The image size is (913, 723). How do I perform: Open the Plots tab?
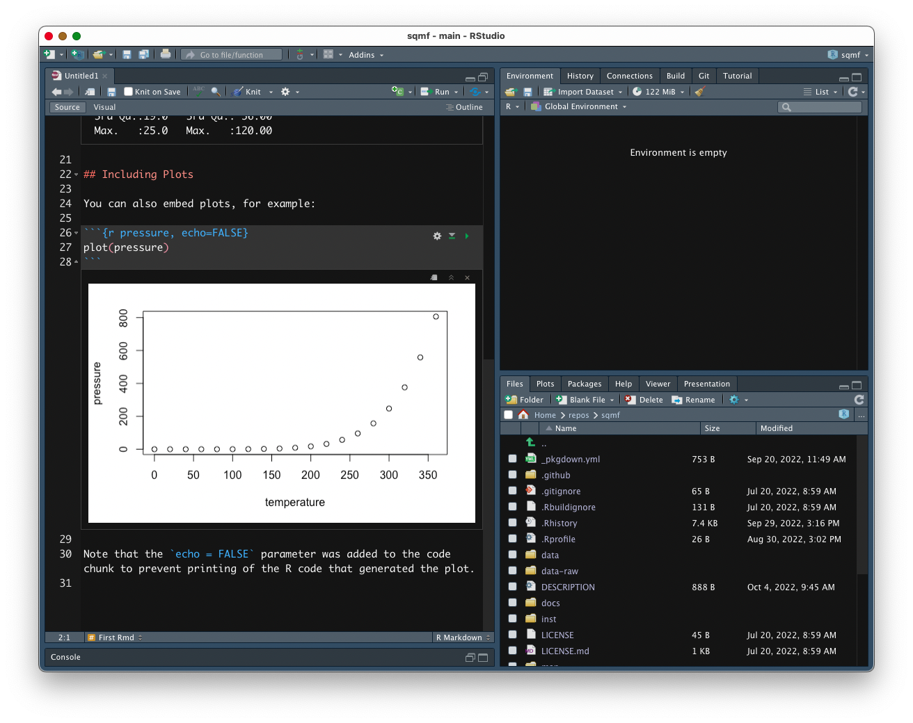(546, 384)
